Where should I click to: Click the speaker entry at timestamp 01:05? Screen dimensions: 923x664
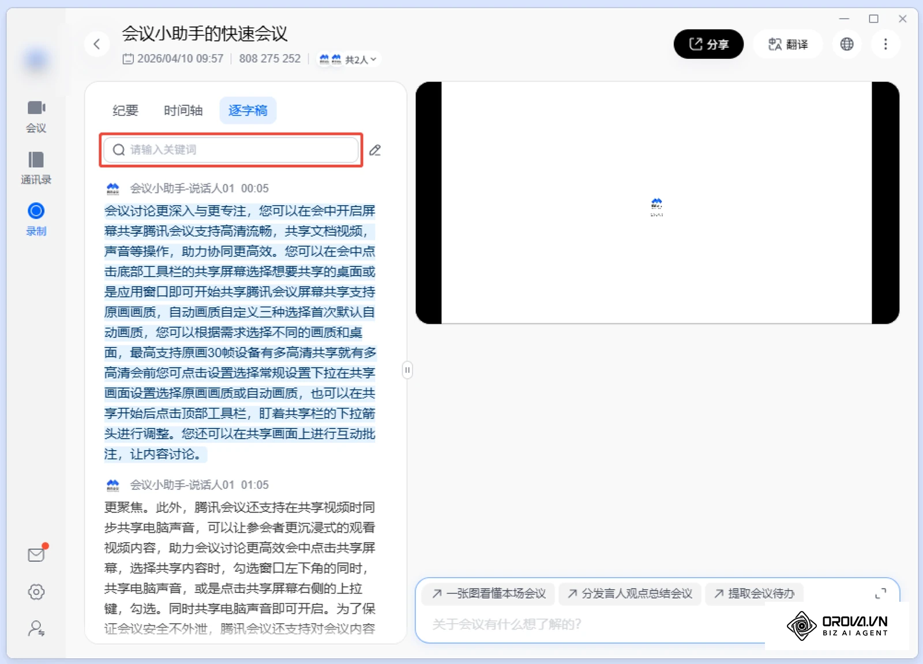[187, 485]
